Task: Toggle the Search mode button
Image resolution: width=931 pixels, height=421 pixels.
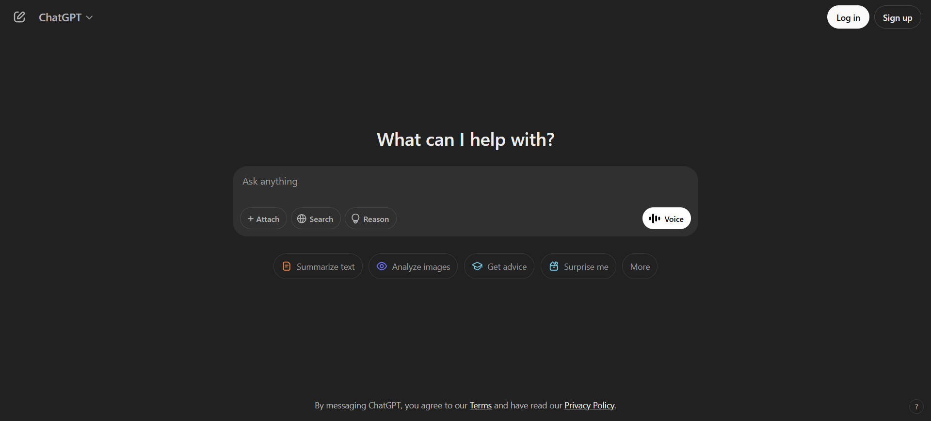Action: [x=316, y=218]
